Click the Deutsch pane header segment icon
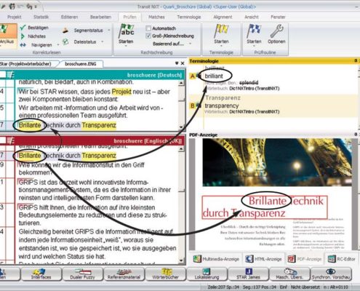Viewport: 360px width, 291px height. (x=10, y=75)
